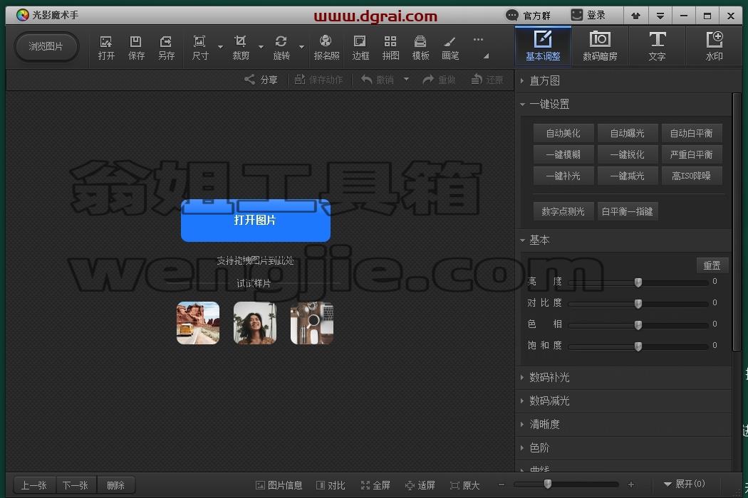748x498 pixels.
Task: Switch to the 水印 watermark tab
Action: (x=714, y=46)
